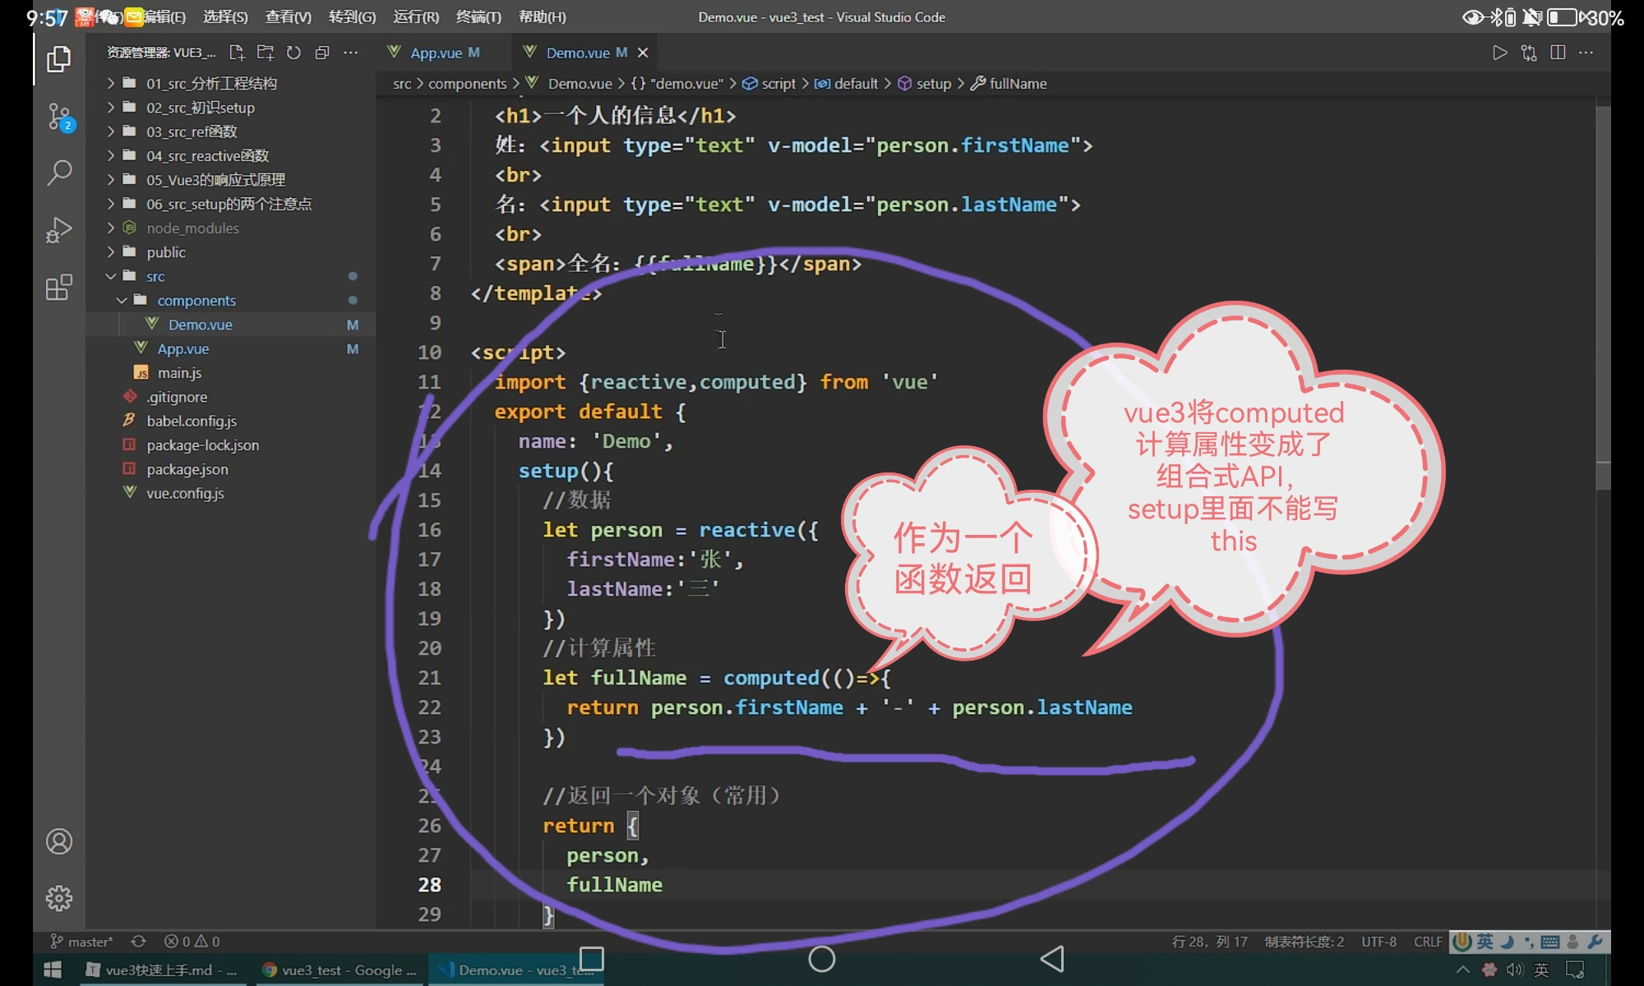The width and height of the screenshot is (1644, 986).
Task: Click the Windows Start button
Action: (x=53, y=970)
